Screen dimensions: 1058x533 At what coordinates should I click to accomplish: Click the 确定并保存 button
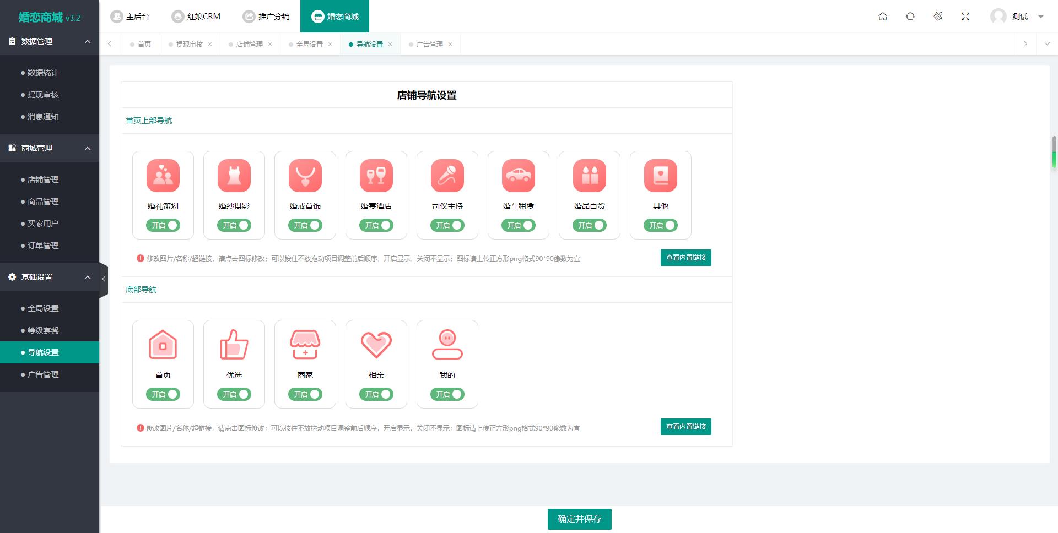579,519
